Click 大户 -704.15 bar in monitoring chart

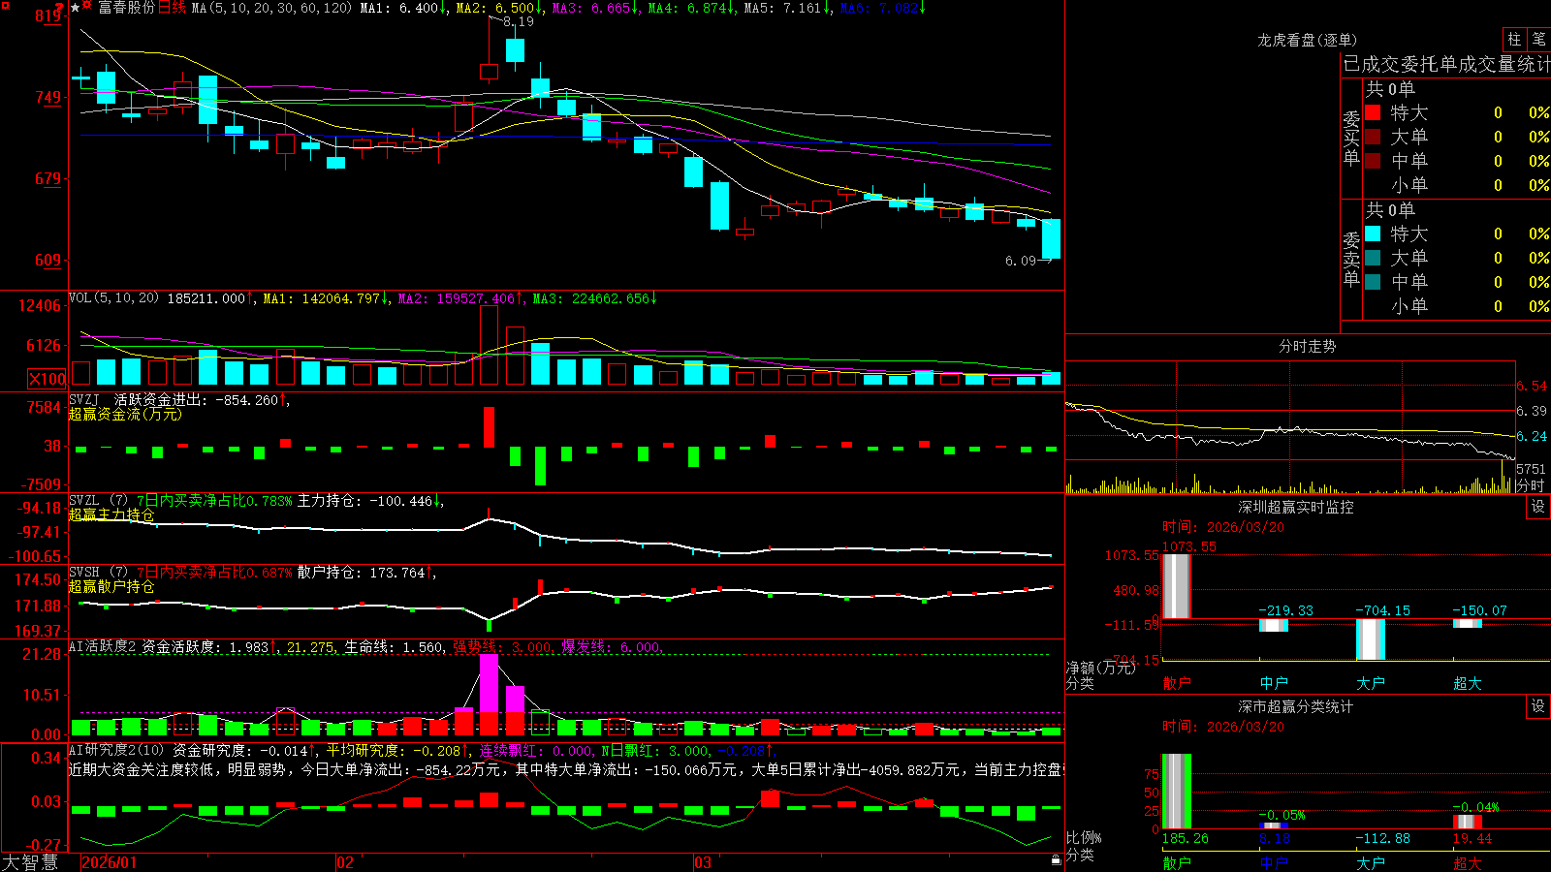[1370, 639]
